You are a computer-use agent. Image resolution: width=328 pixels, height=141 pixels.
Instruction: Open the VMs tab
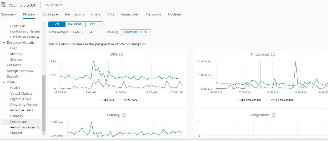(111, 14)
